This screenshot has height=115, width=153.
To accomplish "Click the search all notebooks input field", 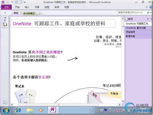I will [132, 13].
